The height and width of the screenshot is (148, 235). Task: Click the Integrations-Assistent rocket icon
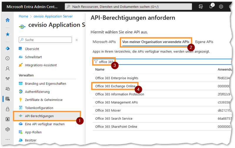(x=21, y=65)
